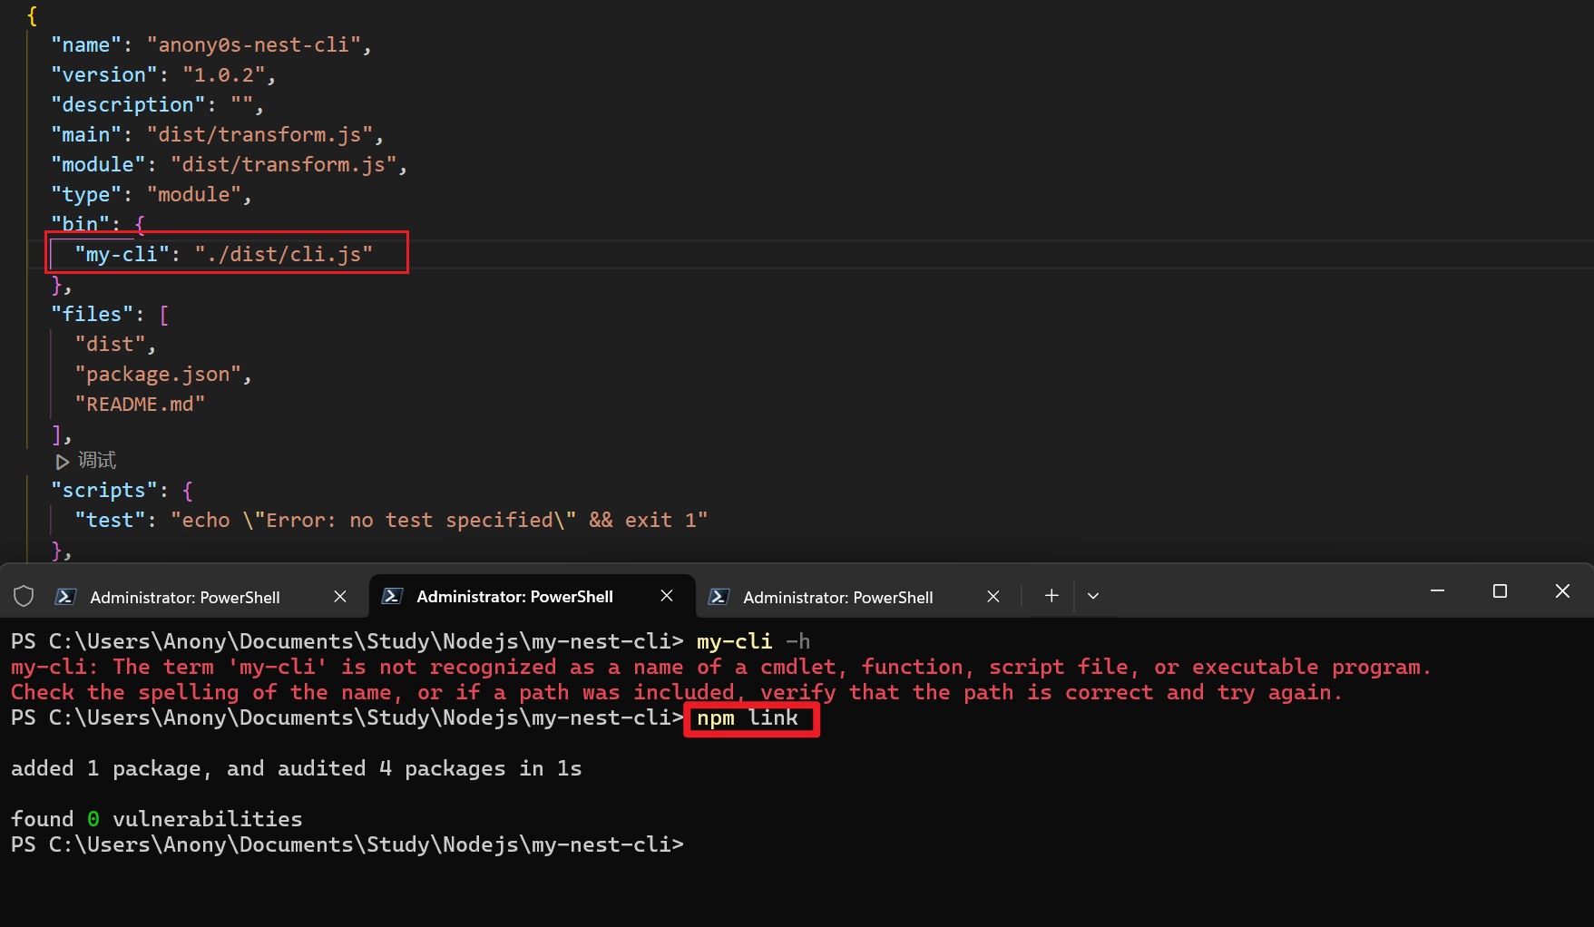Click the "main" key in the editor
Viewport: 1594px width, 927px height.
pos(86,135)
